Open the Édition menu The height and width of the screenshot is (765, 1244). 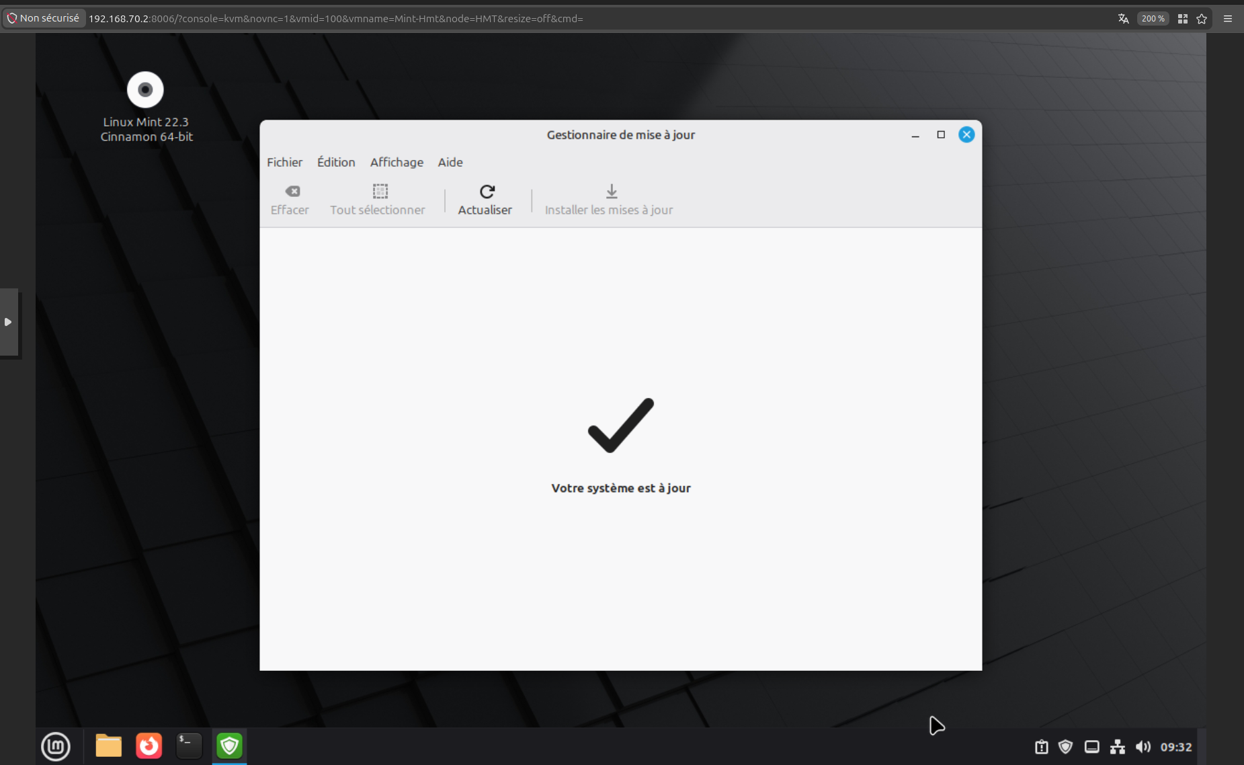pyautogui.click(x=336, y=162)
